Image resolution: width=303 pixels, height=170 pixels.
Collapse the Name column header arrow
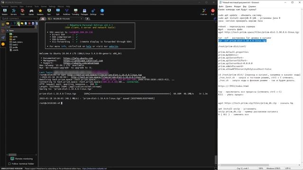[x=8, y=30]
